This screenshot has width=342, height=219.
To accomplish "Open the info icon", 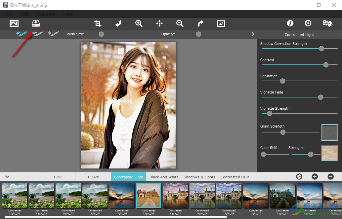I will click(290, 23).
